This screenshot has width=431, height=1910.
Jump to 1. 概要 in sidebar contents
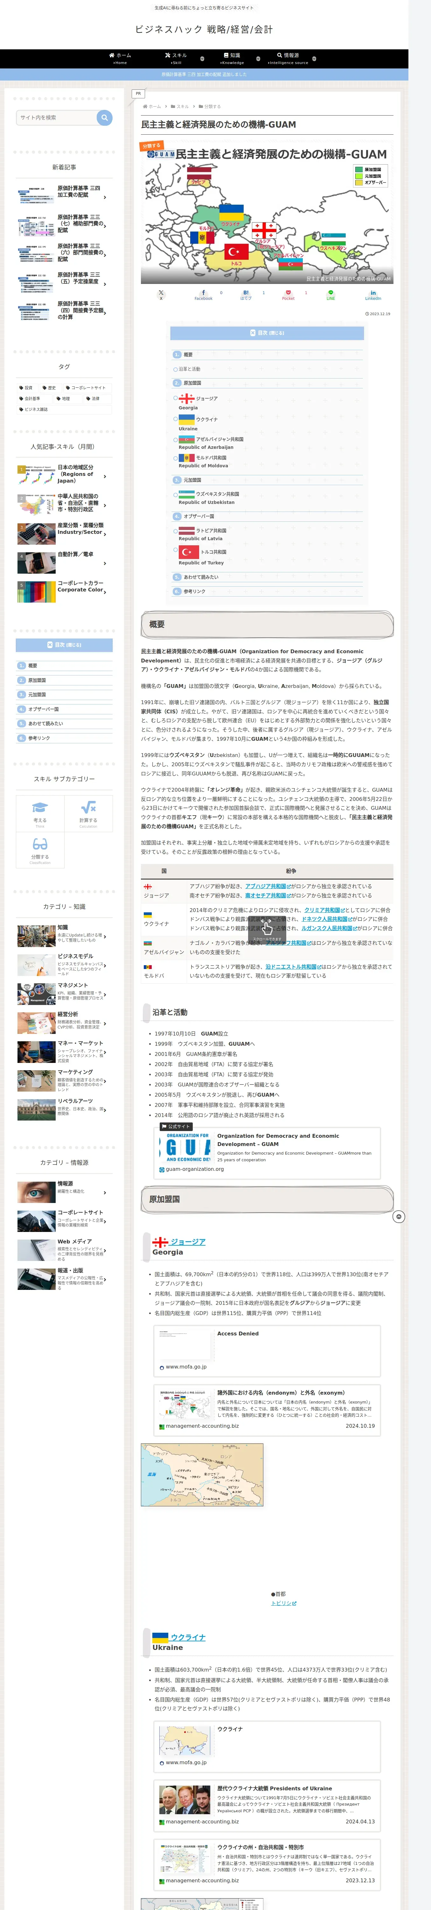tap(65, 666)
